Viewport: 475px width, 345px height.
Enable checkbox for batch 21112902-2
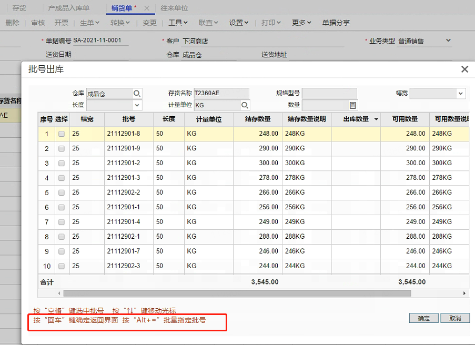pyautogui.click(x=62, y=192)
